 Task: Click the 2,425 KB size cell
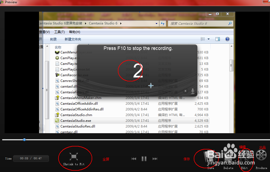tap(201, 104)
